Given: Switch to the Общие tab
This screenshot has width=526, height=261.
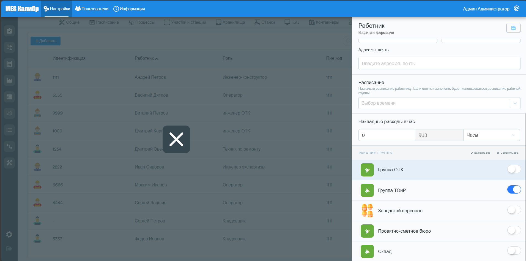Looking at the screenshot, I should pyautogui.click(x=69, y=22).
